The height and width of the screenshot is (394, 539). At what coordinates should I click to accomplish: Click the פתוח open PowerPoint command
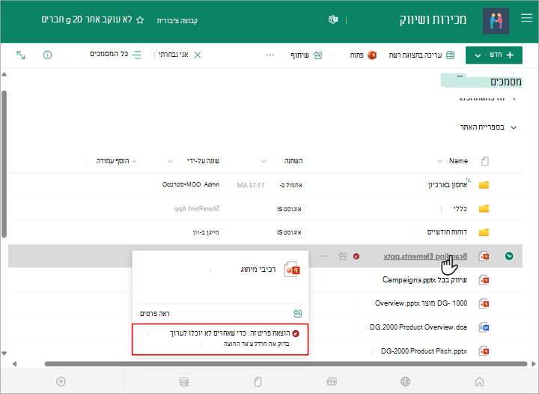click(x=363, y=55)
